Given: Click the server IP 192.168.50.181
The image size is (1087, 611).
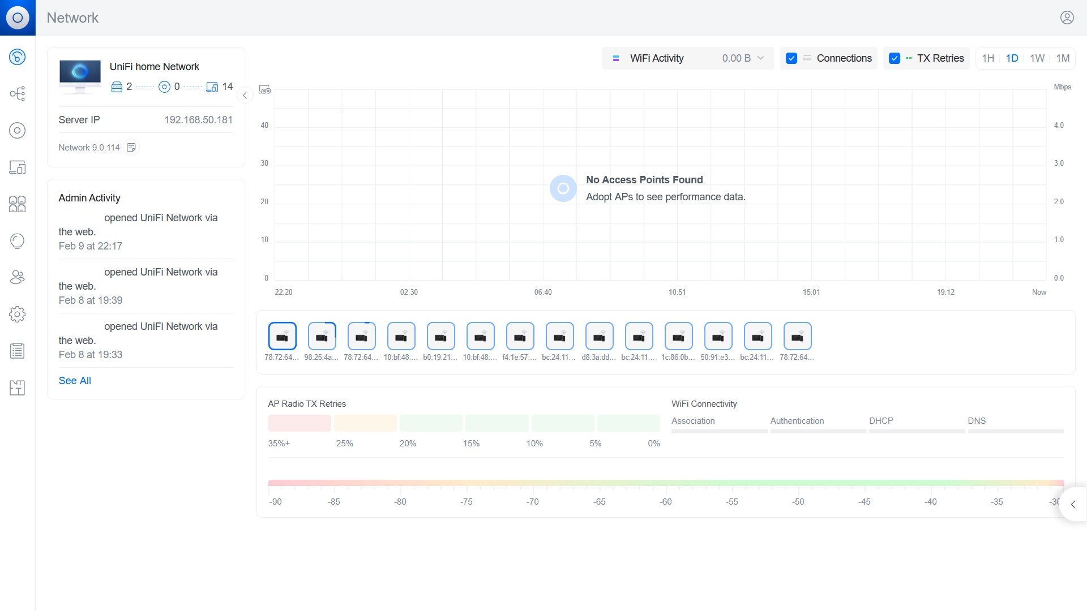Looking at the screenshot, I should [198, 120].
